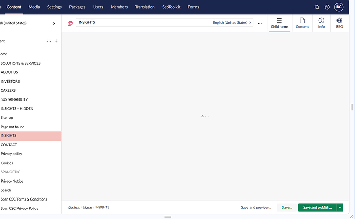Select Span CSC Terms & Conditions node
355x220 pixels.
[24, 199]
